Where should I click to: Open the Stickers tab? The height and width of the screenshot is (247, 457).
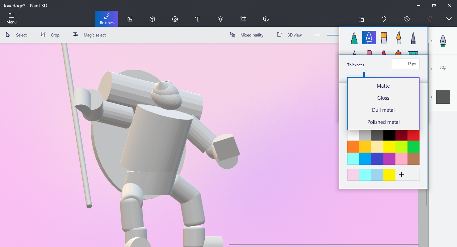175,19
